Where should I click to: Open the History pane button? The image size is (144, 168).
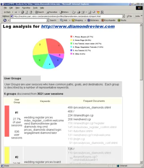[x=64, y=12]
